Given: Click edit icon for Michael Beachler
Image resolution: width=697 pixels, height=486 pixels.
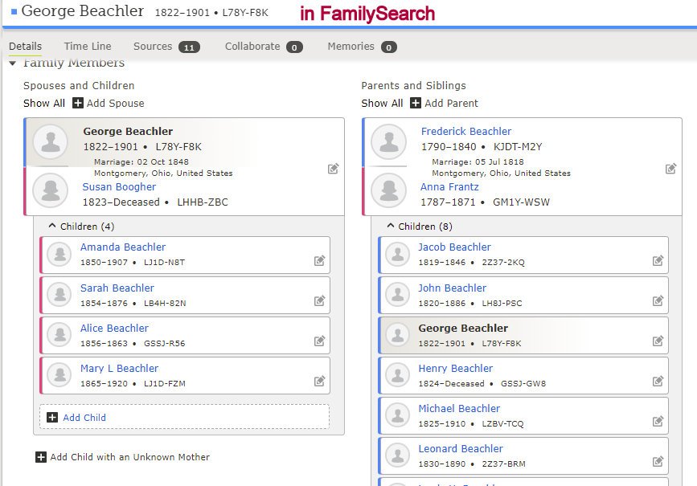Looking at the screenshot, I should coord(658,422).
